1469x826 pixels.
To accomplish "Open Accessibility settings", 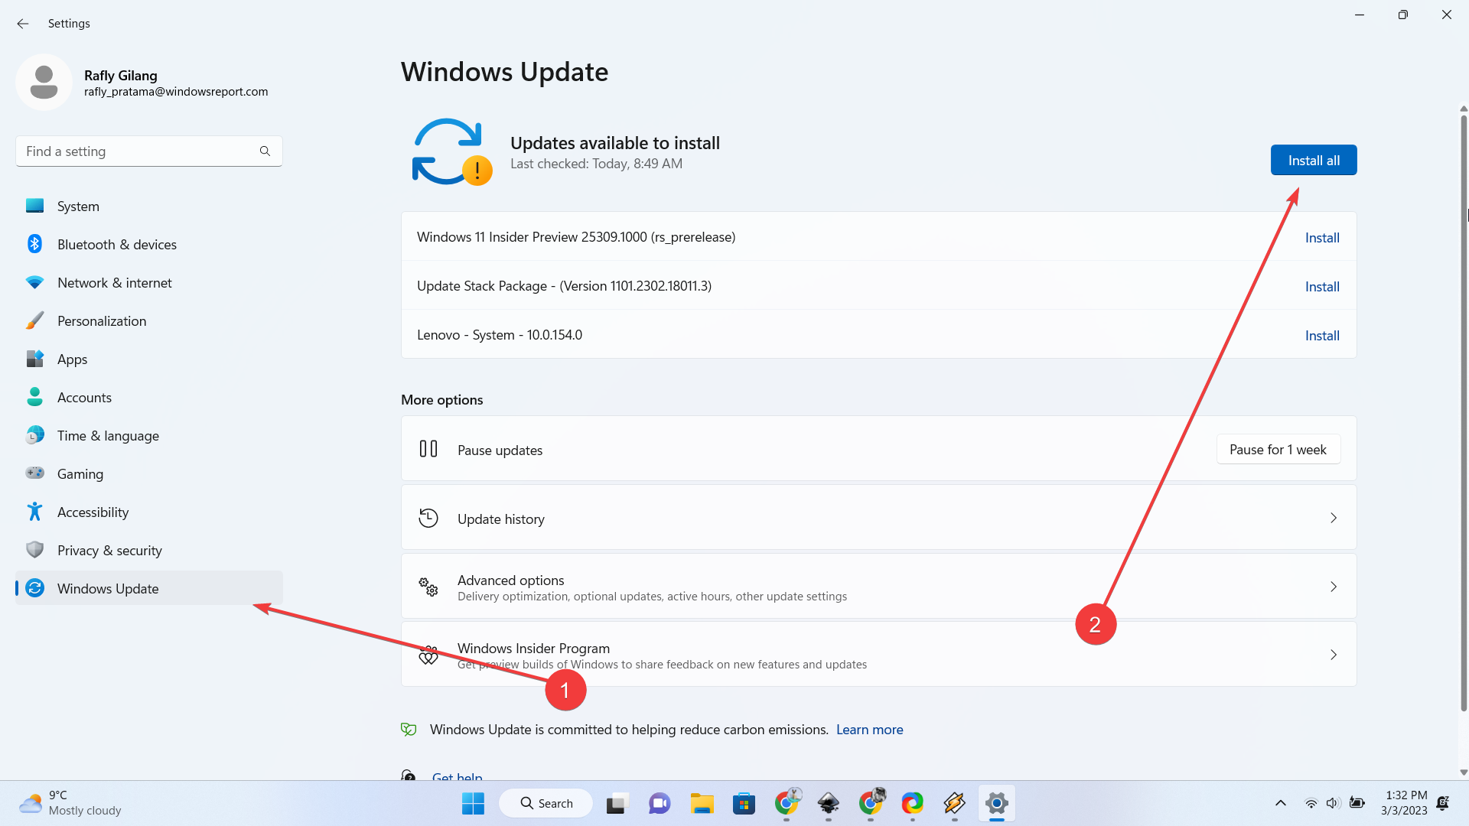I will 94,512.
